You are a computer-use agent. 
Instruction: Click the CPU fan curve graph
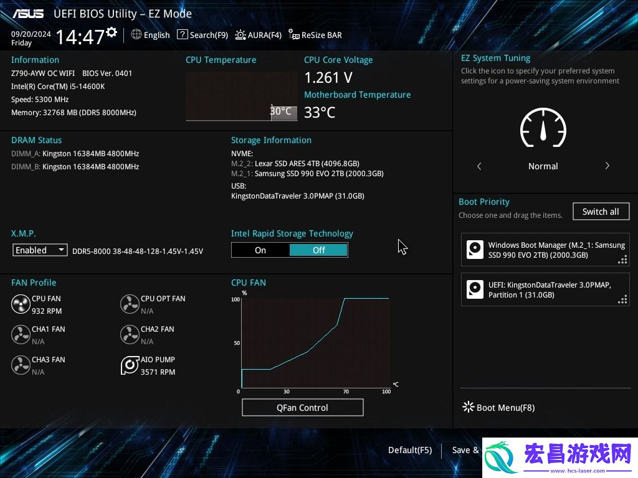tap(315, 343)
